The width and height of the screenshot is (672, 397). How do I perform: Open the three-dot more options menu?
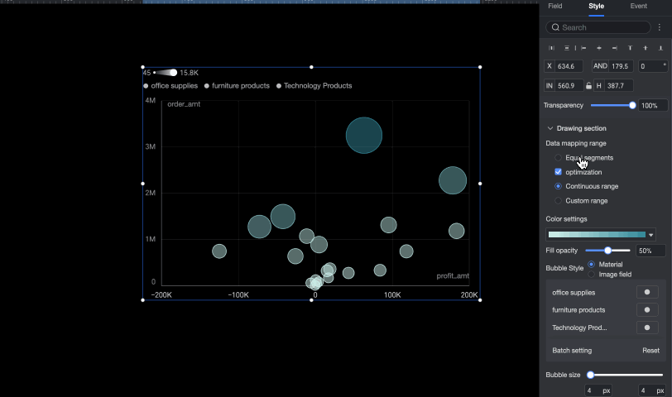(659, 27)
